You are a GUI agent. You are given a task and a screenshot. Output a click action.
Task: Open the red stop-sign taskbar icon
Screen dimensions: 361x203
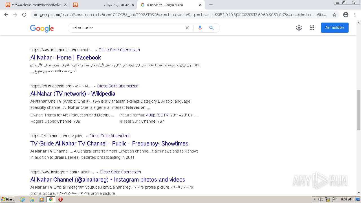60,199
